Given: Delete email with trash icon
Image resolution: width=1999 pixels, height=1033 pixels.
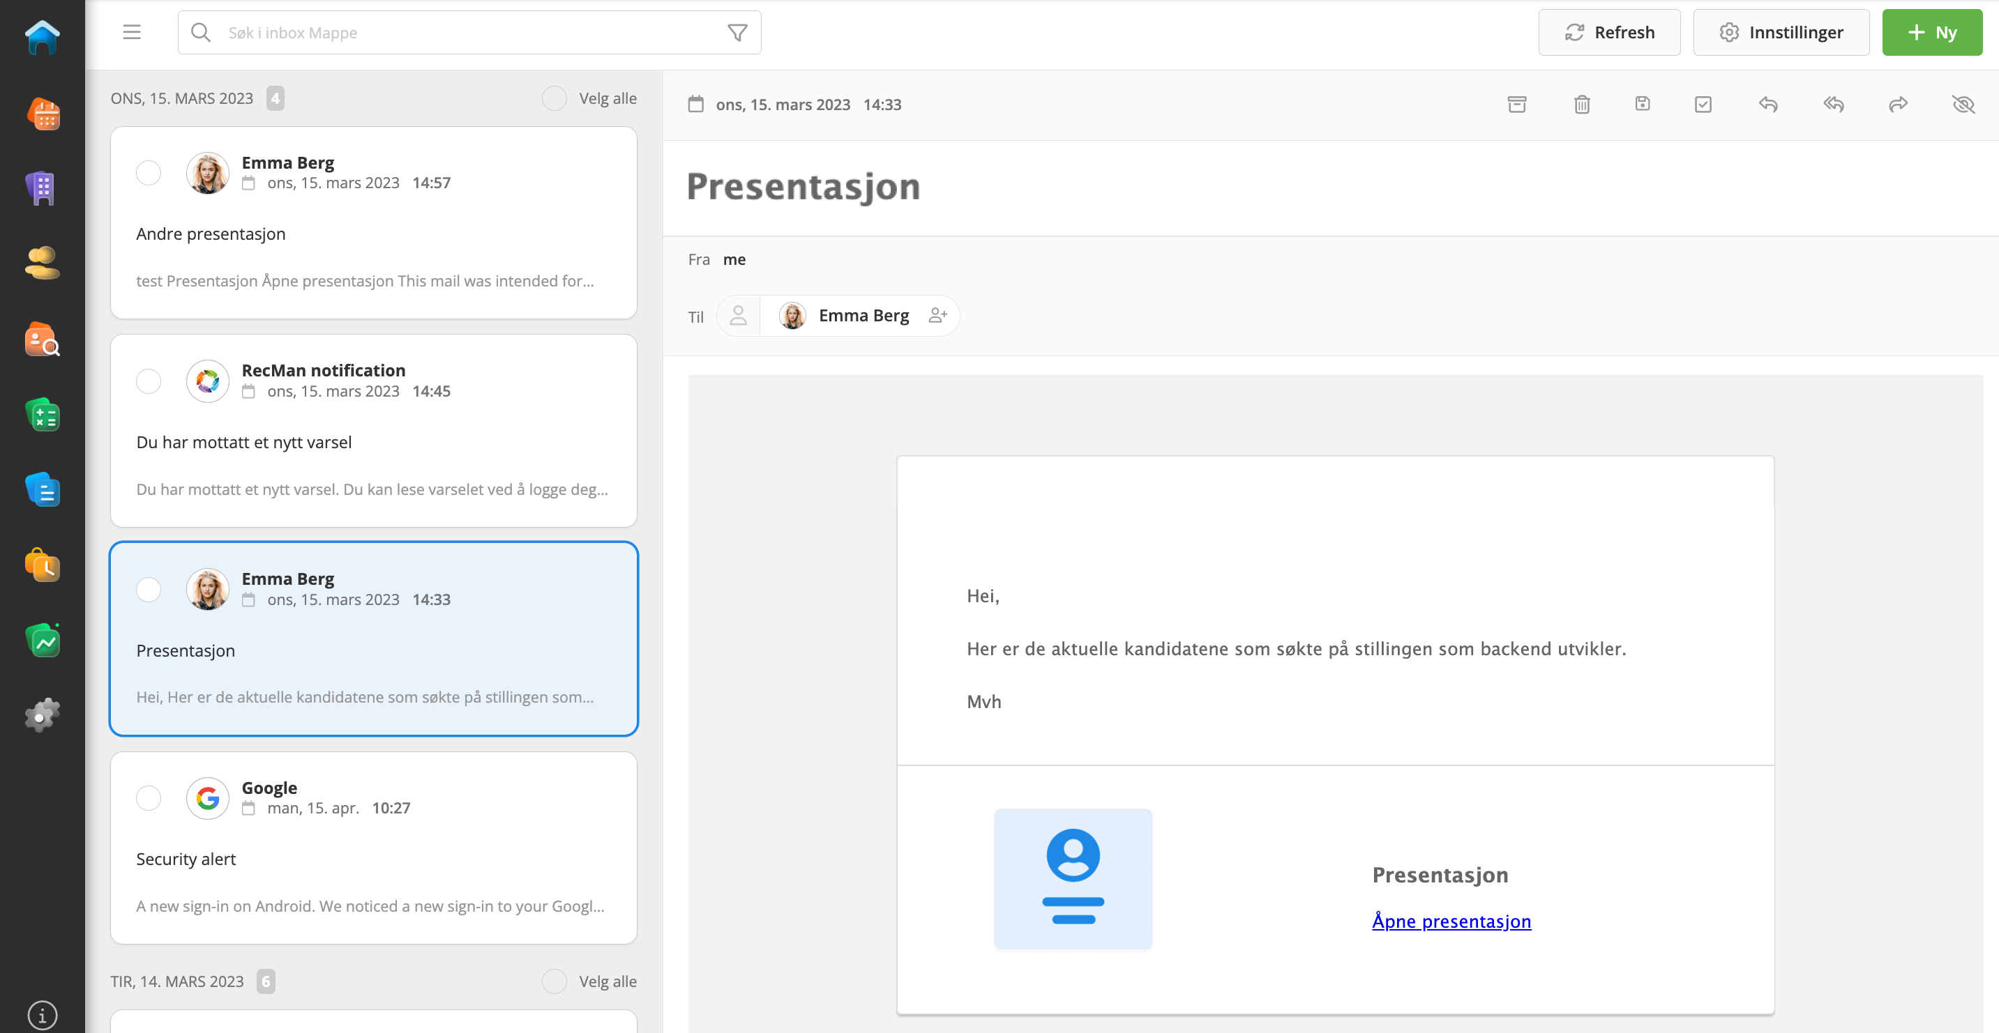Looking at the screenshot, I should tap(1581, 105).
